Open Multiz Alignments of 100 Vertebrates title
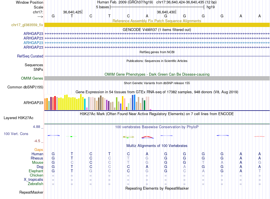This screenshot has width=270, height=199. [157, 146]
